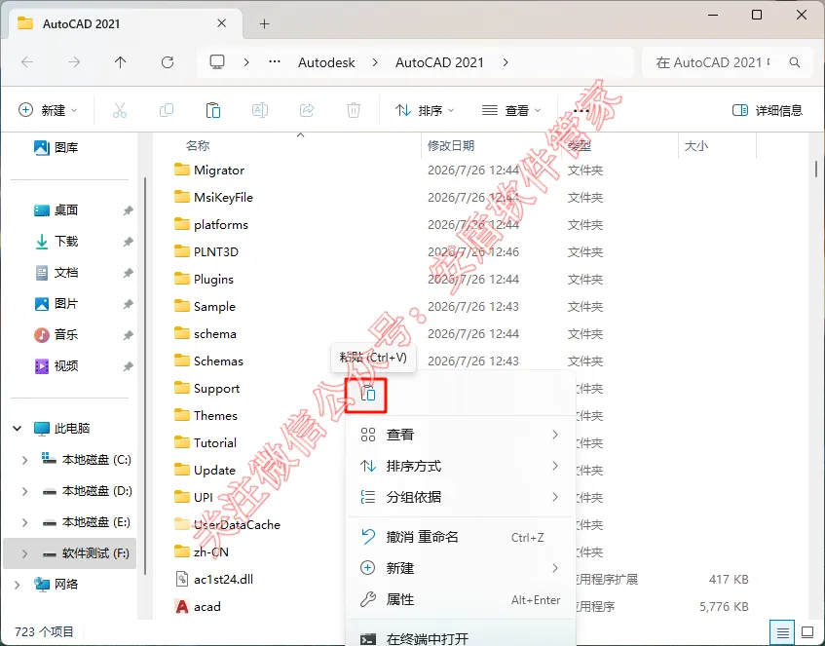Click the Paste clipboard icon in toolbar
The image size is (825, 646).
(213, 110)
